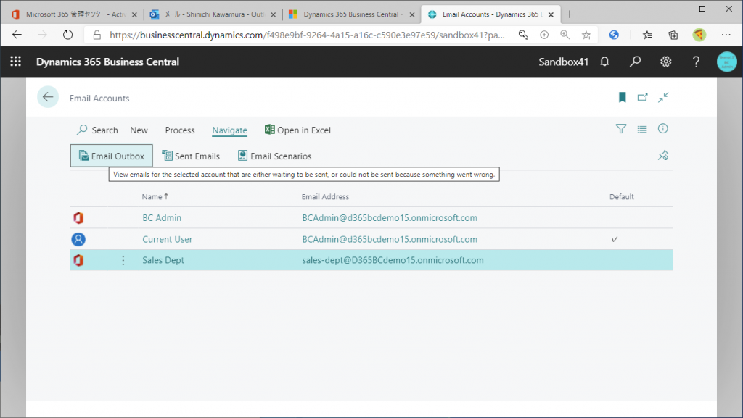
Task: Open the Current User account link
Action: (x=168, y=239)
